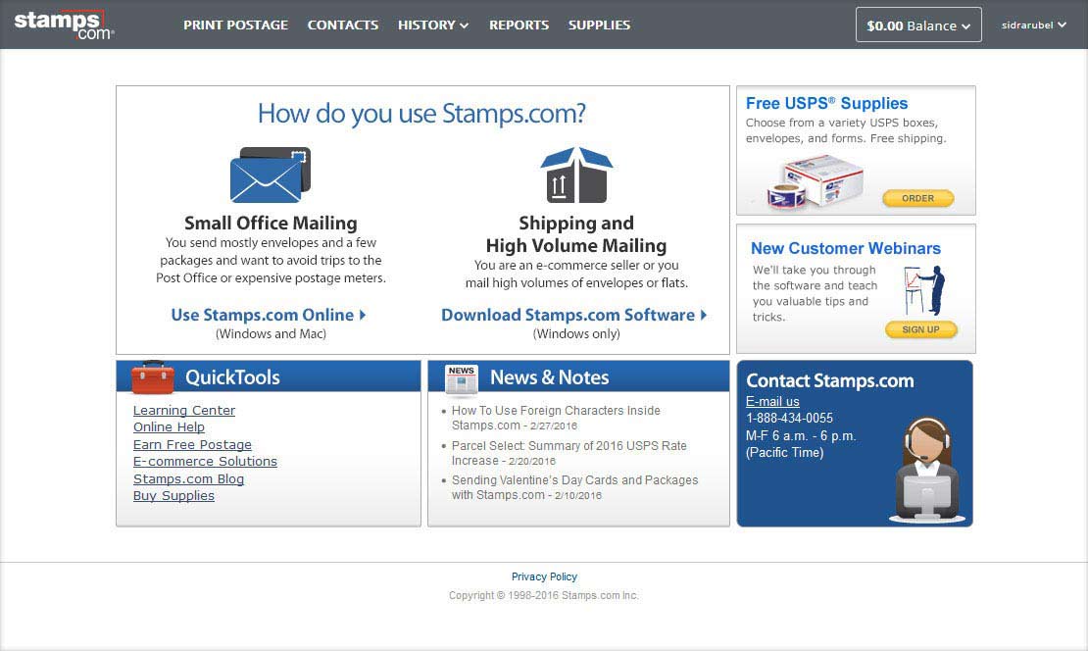Click the webinar presenter image
The height and width of the screenshot is (651, 1088).
tap(924, 290)
